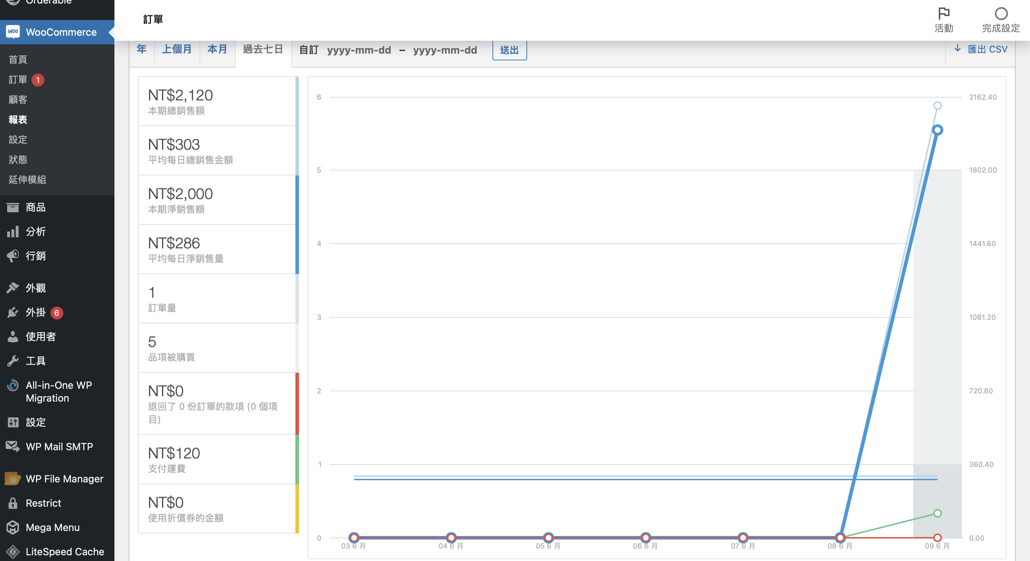The height and width of the screenshot is (561, 1030).
Task: Click the custom start date field
Action: 359,50
